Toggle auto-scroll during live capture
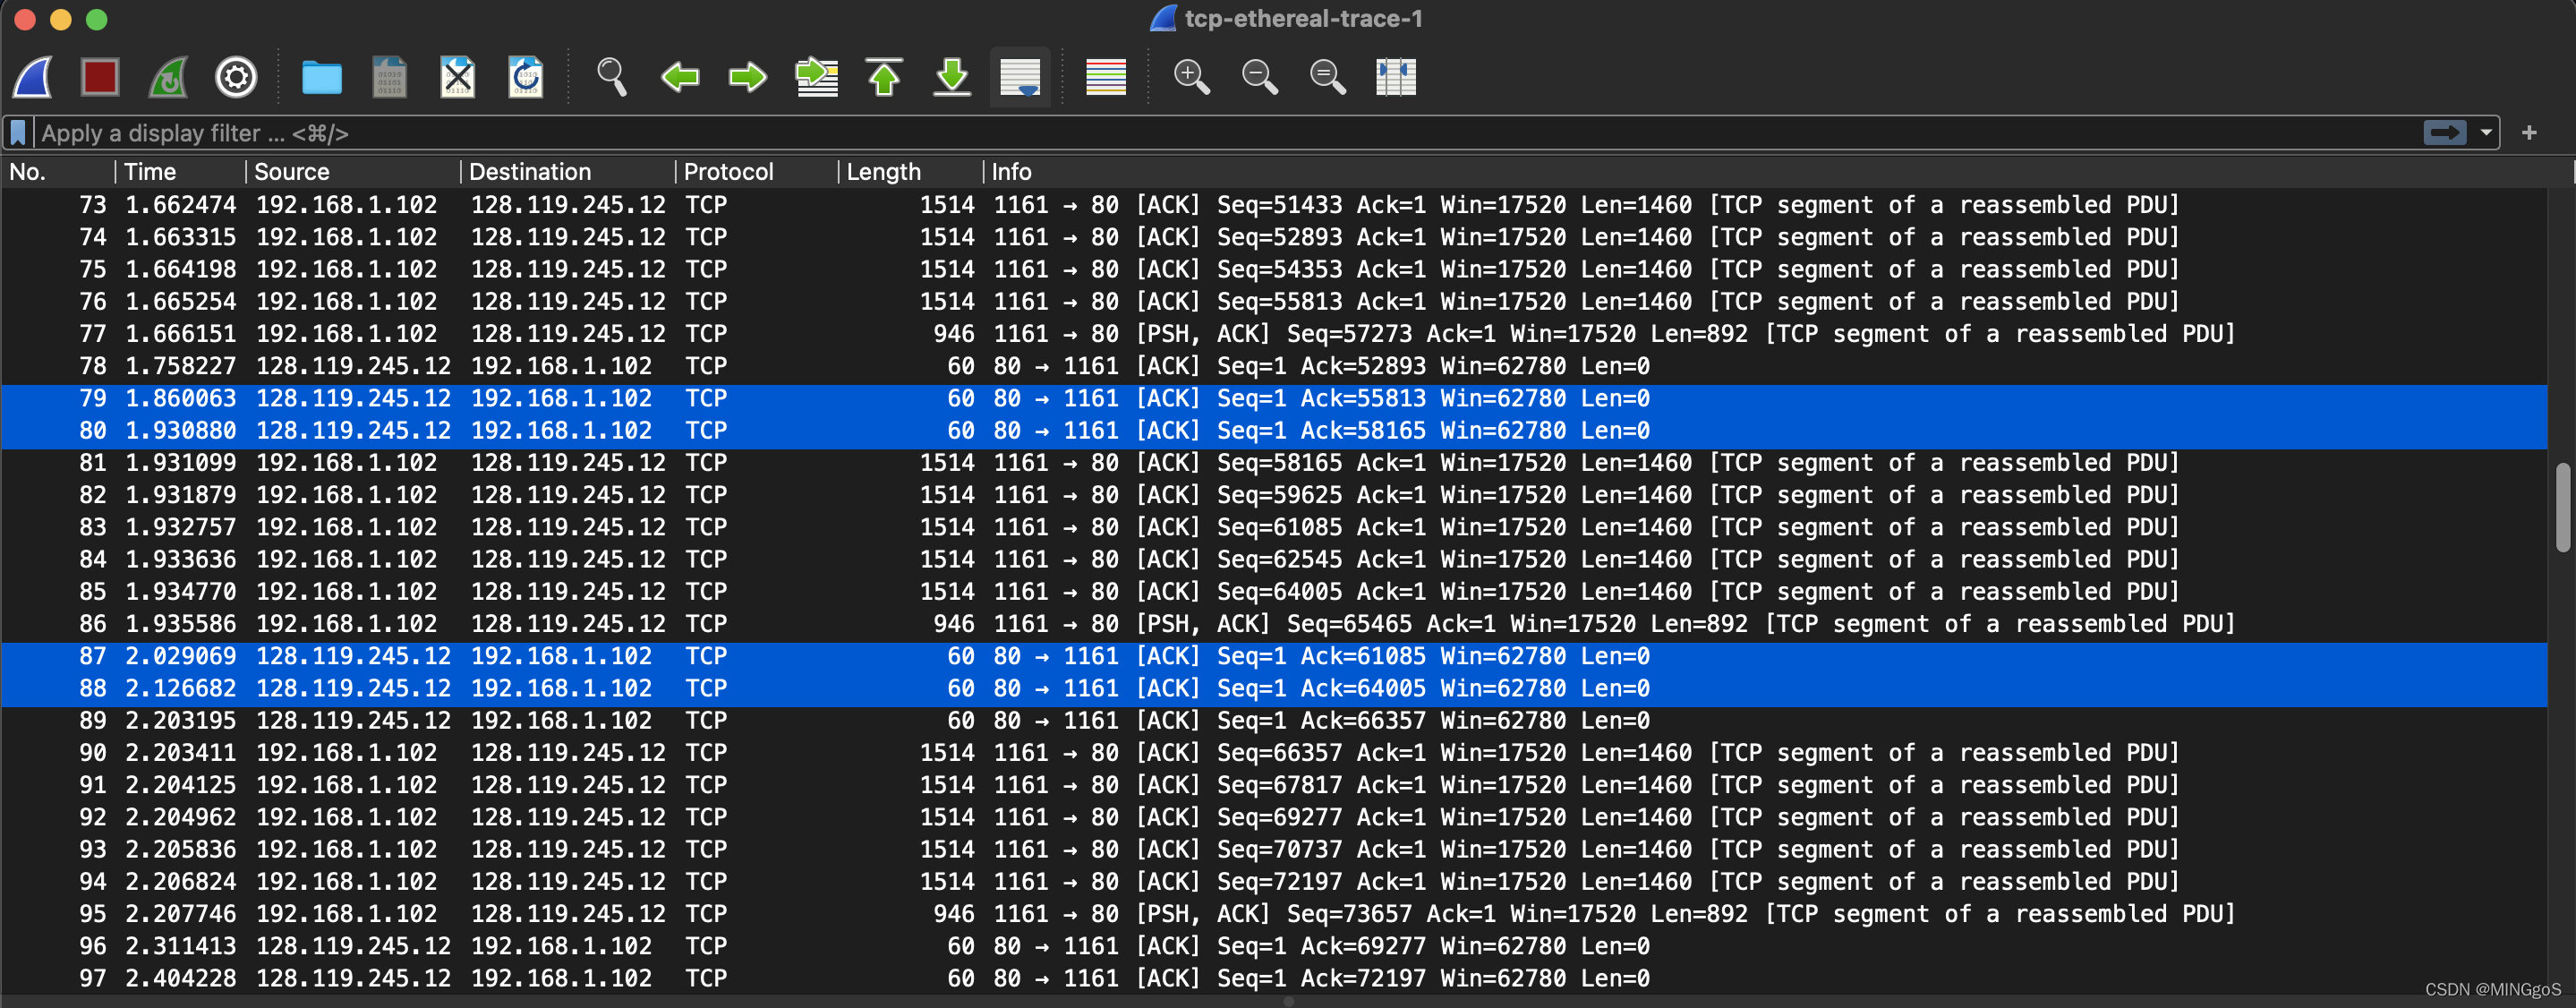2576x1008 pixels. tap(1019, 77)
